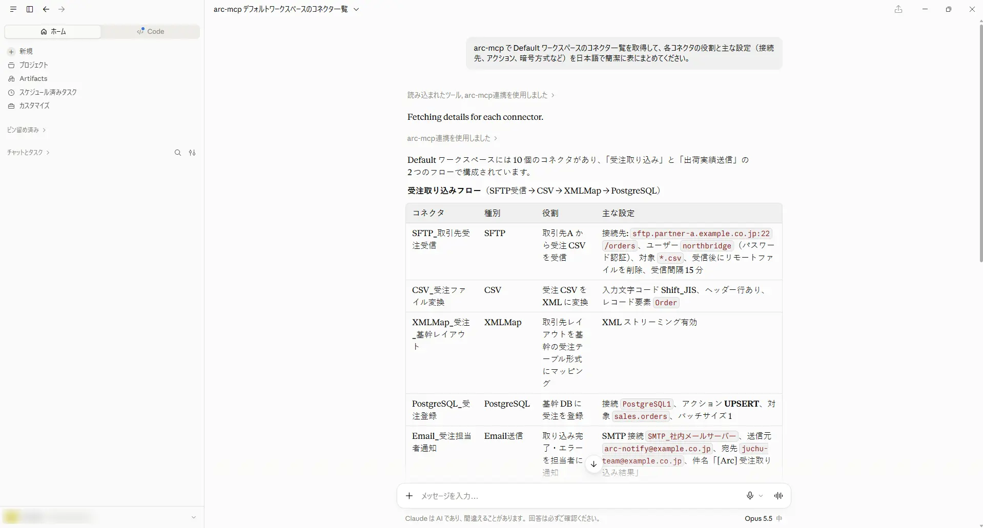Expand 読み込まれたツール, arc-mcp連携を使用しました details
This screenshot has height=528, width=983.
pos(481,95)
